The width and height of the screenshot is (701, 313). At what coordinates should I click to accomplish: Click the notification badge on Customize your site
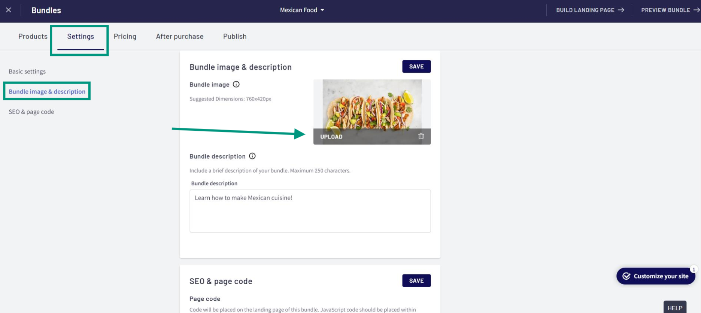coord(694,269)
